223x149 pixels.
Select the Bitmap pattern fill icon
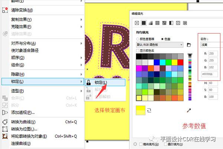pyautogui.click(x=164, y=23)
